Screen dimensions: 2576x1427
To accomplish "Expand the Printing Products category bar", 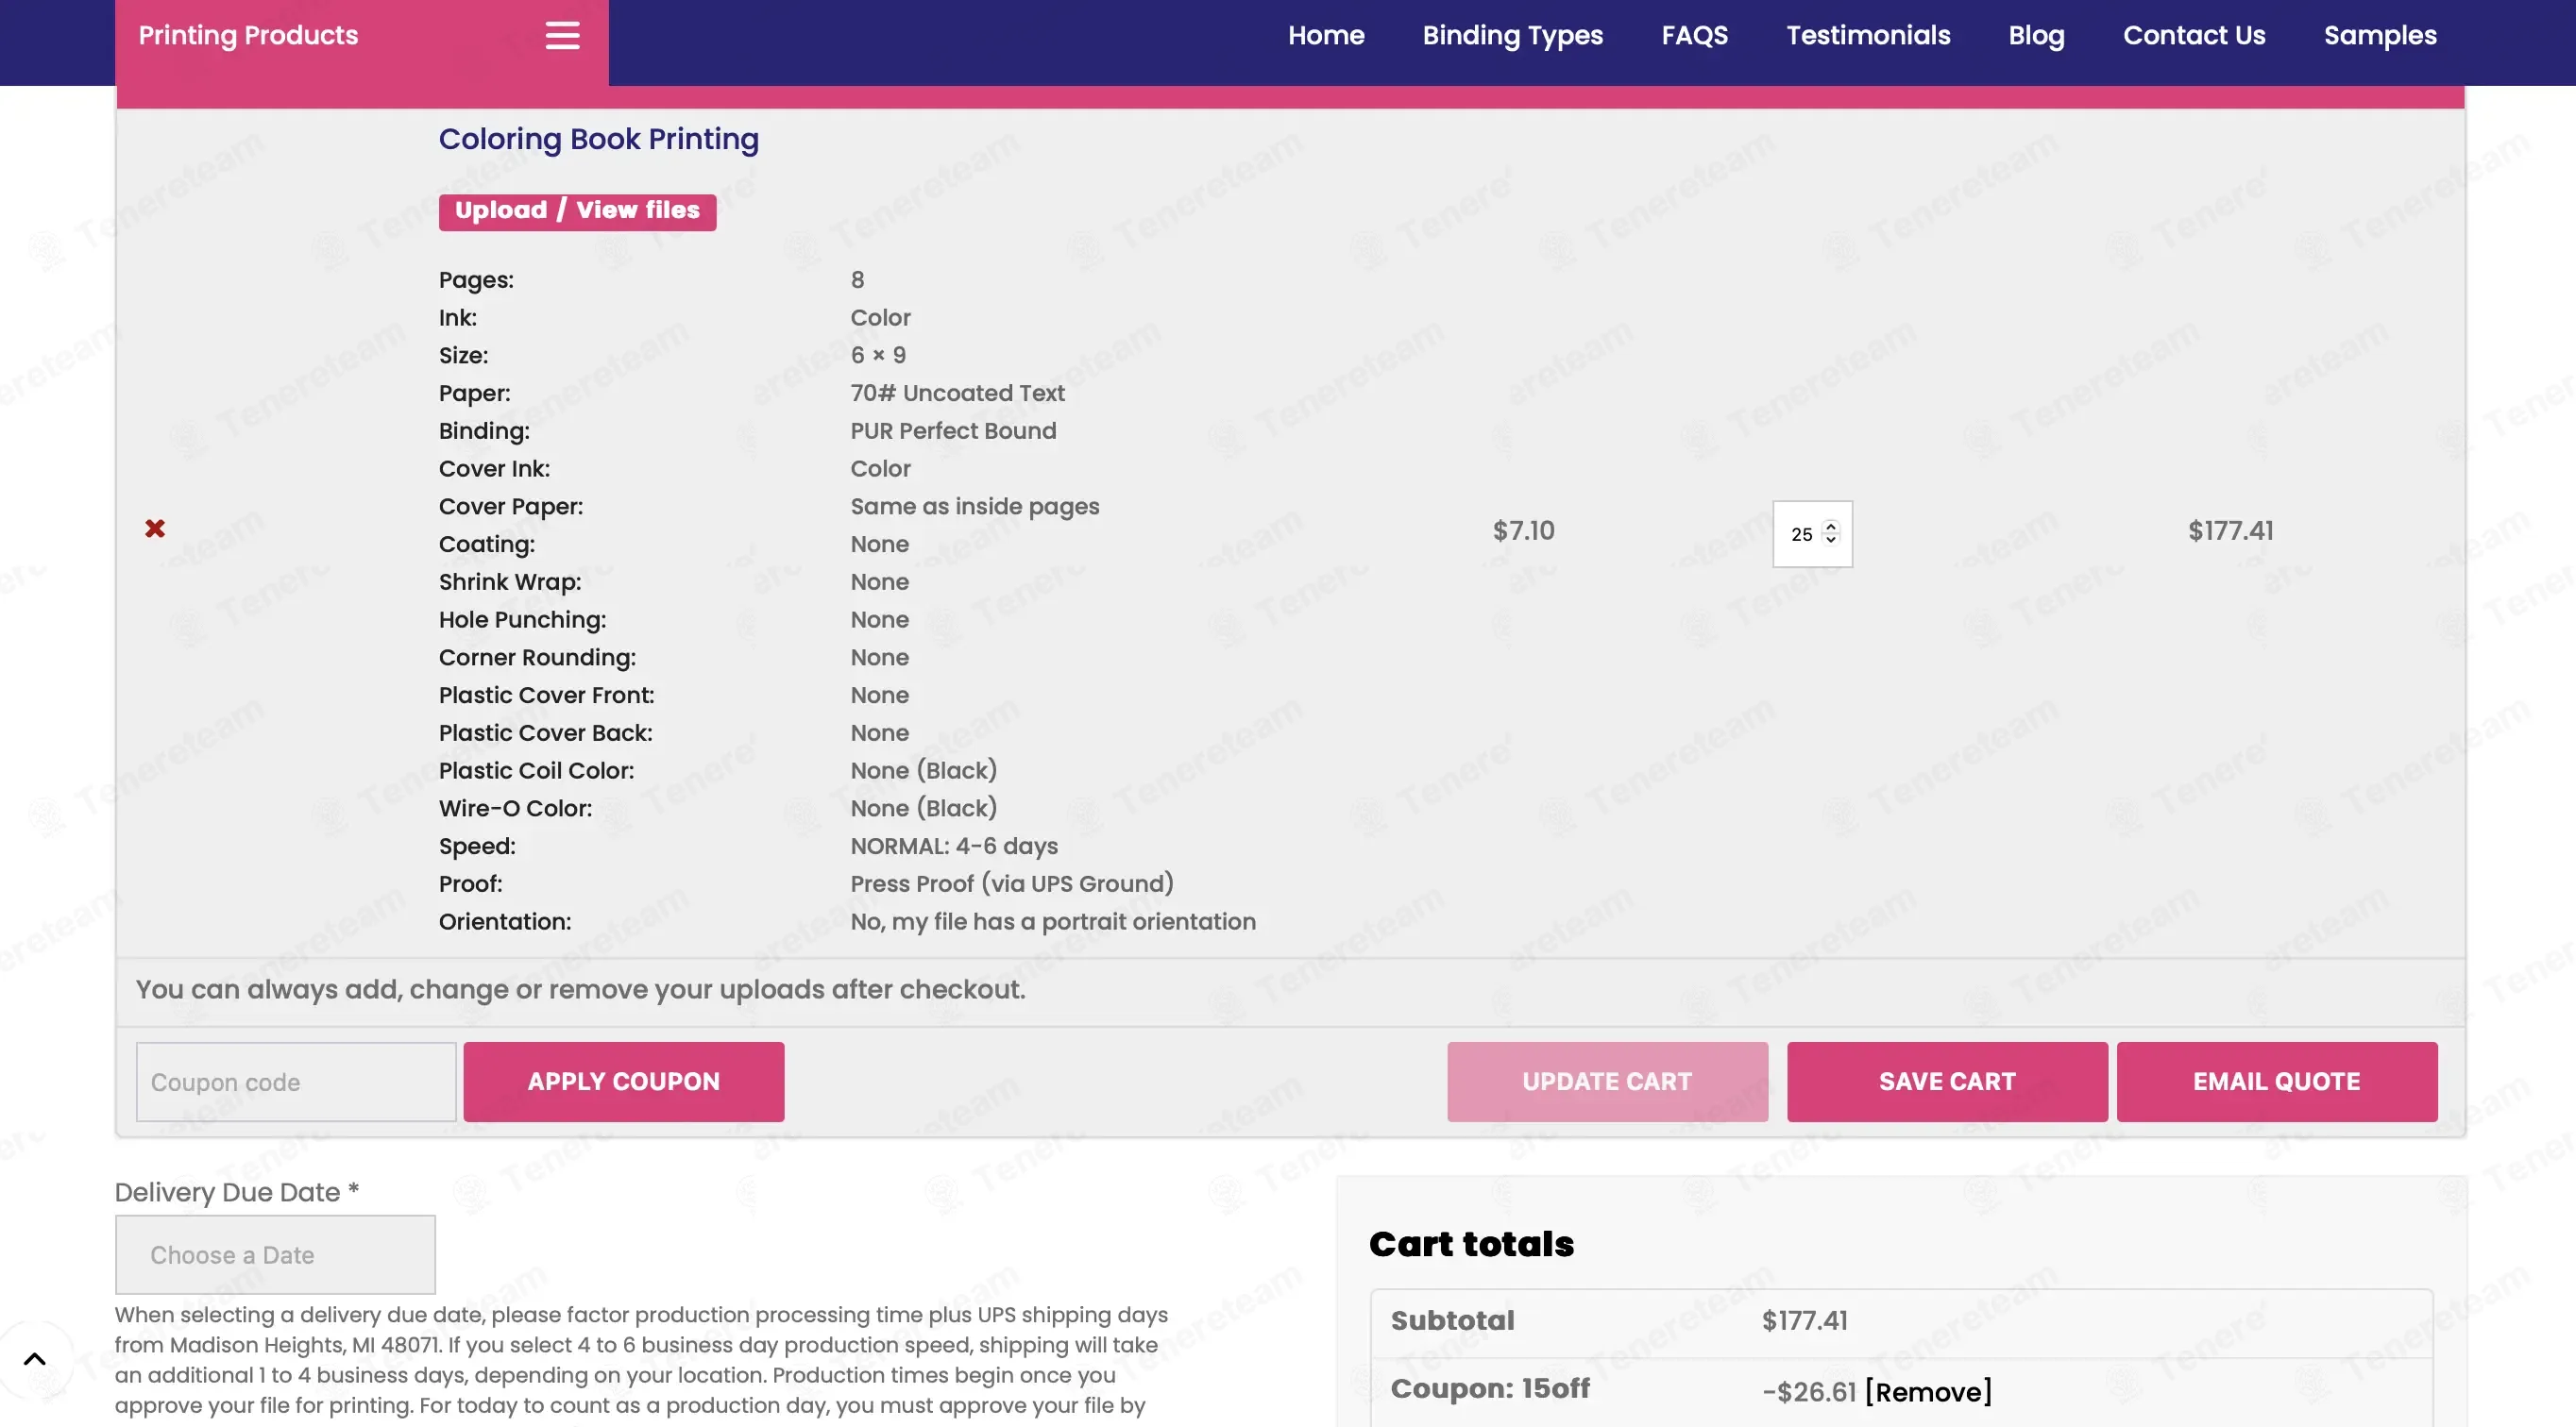I will (362, 42).
